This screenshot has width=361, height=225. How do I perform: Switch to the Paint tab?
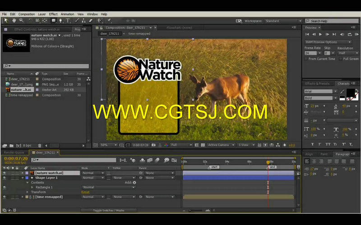click(324, 154)
